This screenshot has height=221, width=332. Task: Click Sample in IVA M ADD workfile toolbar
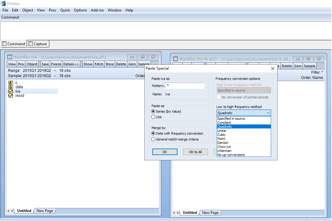click(x=309, y=66)
